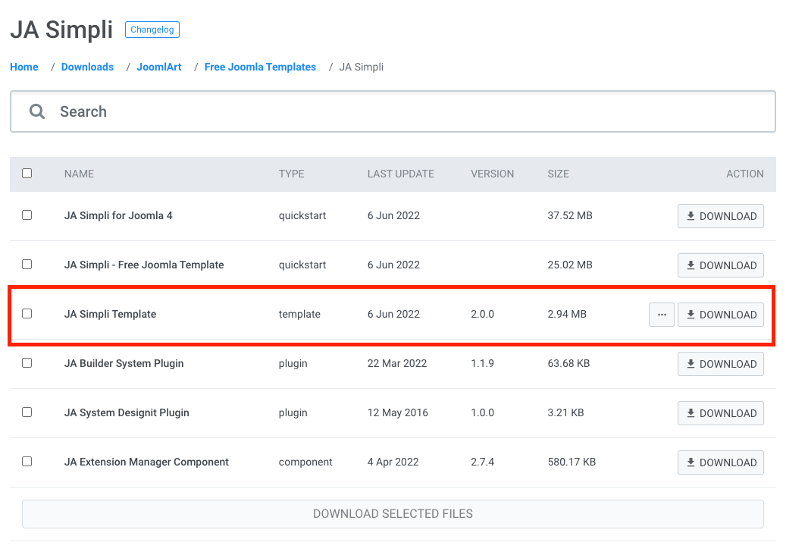The width and height of the screenshot is (808, 558).
Task: Select the JA Simpli Template row checkbox
Action: click(x=27, y=314)
